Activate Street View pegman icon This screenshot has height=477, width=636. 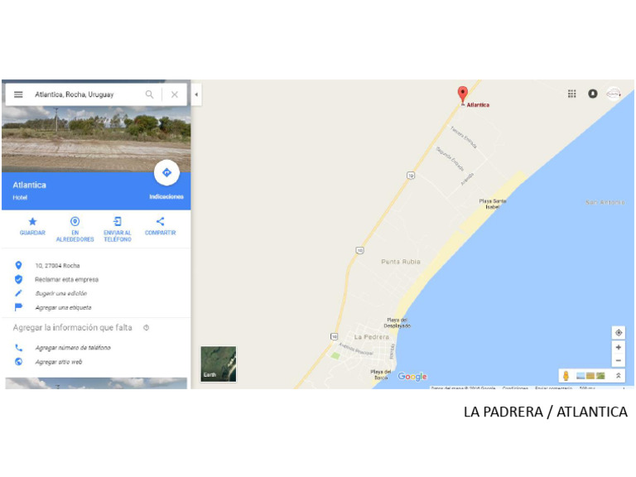point(566,376)
